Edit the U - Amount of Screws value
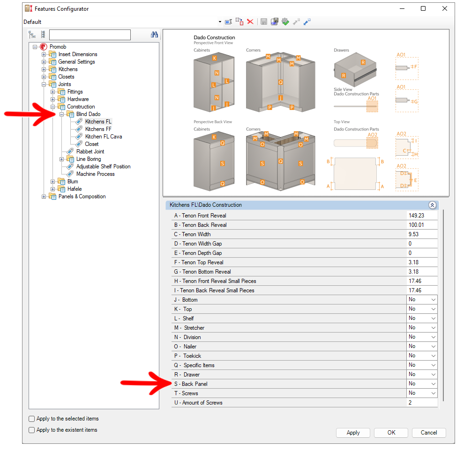The width and height of the screenshot is (456, 449). point(422,403)
